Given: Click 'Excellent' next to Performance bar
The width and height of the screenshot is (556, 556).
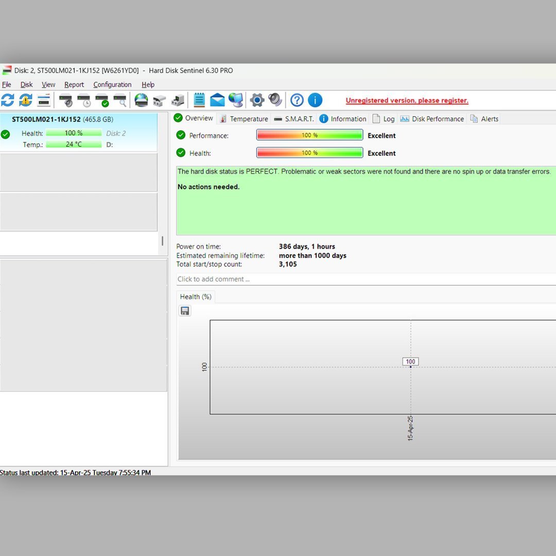Looking at the screenshot, I should pos(381,135).
